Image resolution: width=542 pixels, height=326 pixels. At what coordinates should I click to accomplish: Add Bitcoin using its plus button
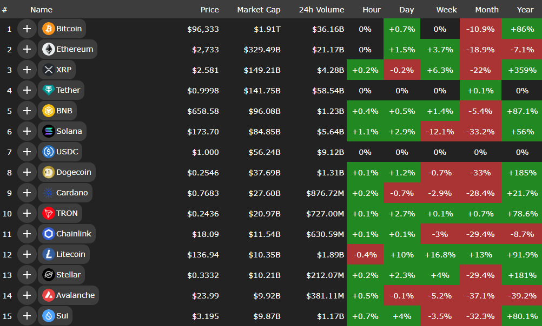click(27, 29)
